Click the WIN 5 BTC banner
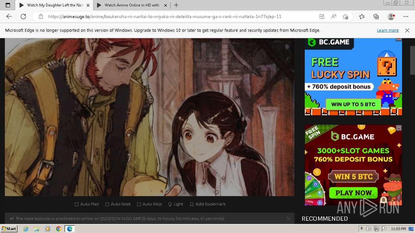Viewport: 415px width, 233px height. click(353, 177)
